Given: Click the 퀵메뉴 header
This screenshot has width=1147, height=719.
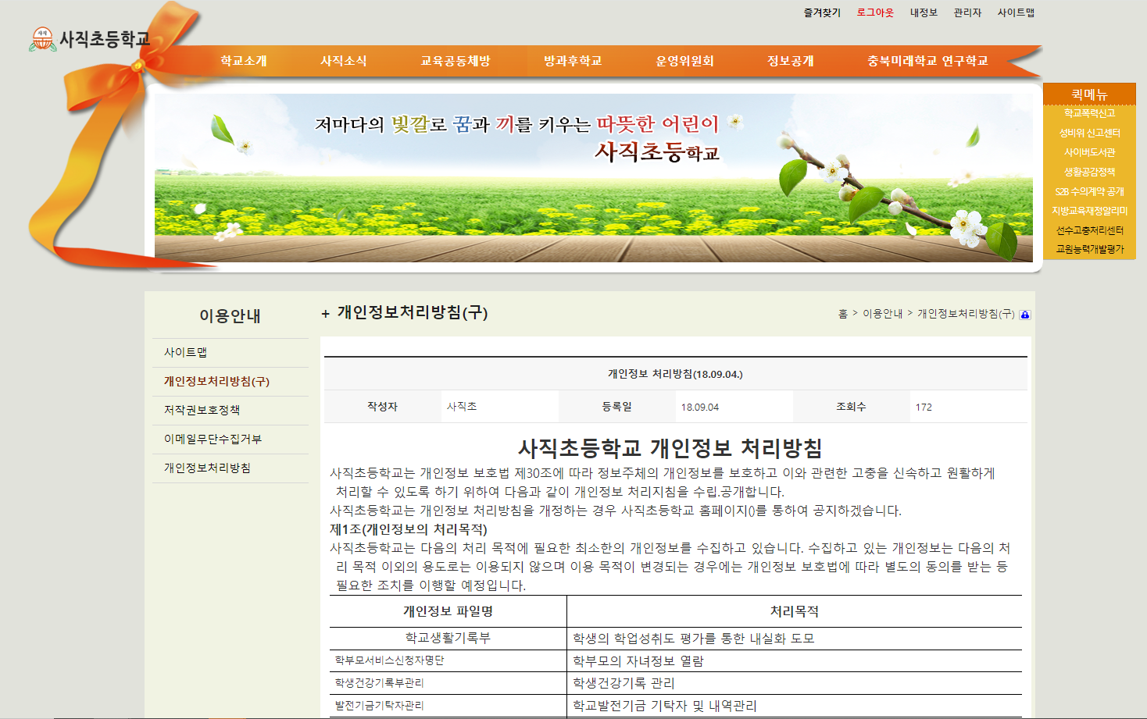Looking at the screenshot, I should point(1089,94).
